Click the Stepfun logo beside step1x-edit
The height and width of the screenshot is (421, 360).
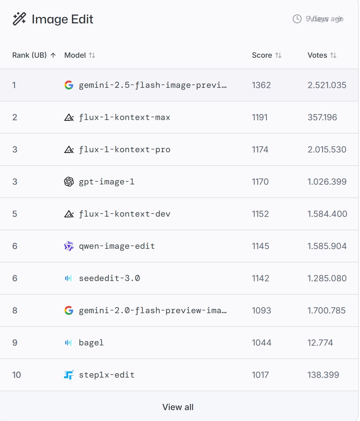coord(69,375)
